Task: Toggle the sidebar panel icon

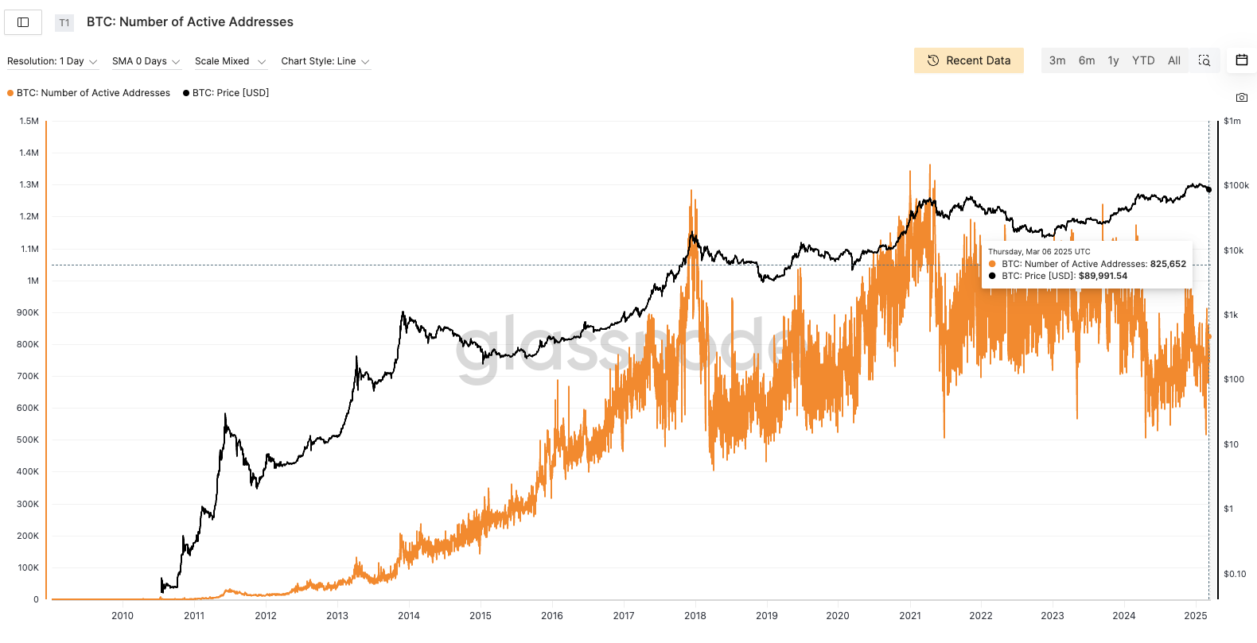Action: [23, 22]
